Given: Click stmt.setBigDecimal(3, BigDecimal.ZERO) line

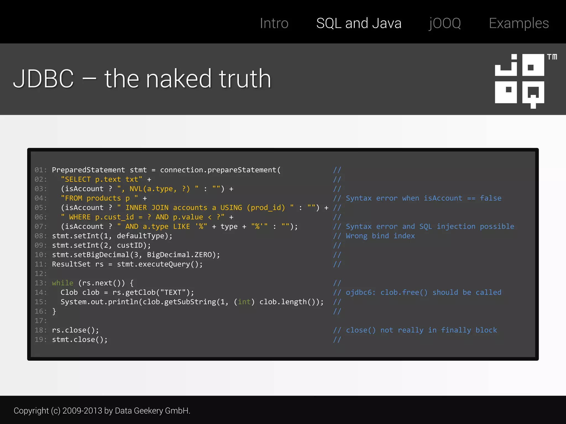Looking at the screenshot, I should [x=136, y=255].
